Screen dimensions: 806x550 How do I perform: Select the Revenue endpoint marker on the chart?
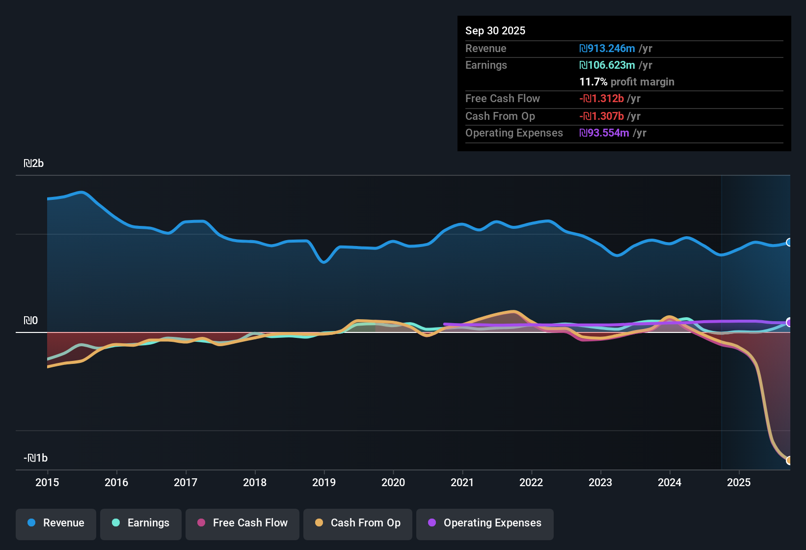789,242
